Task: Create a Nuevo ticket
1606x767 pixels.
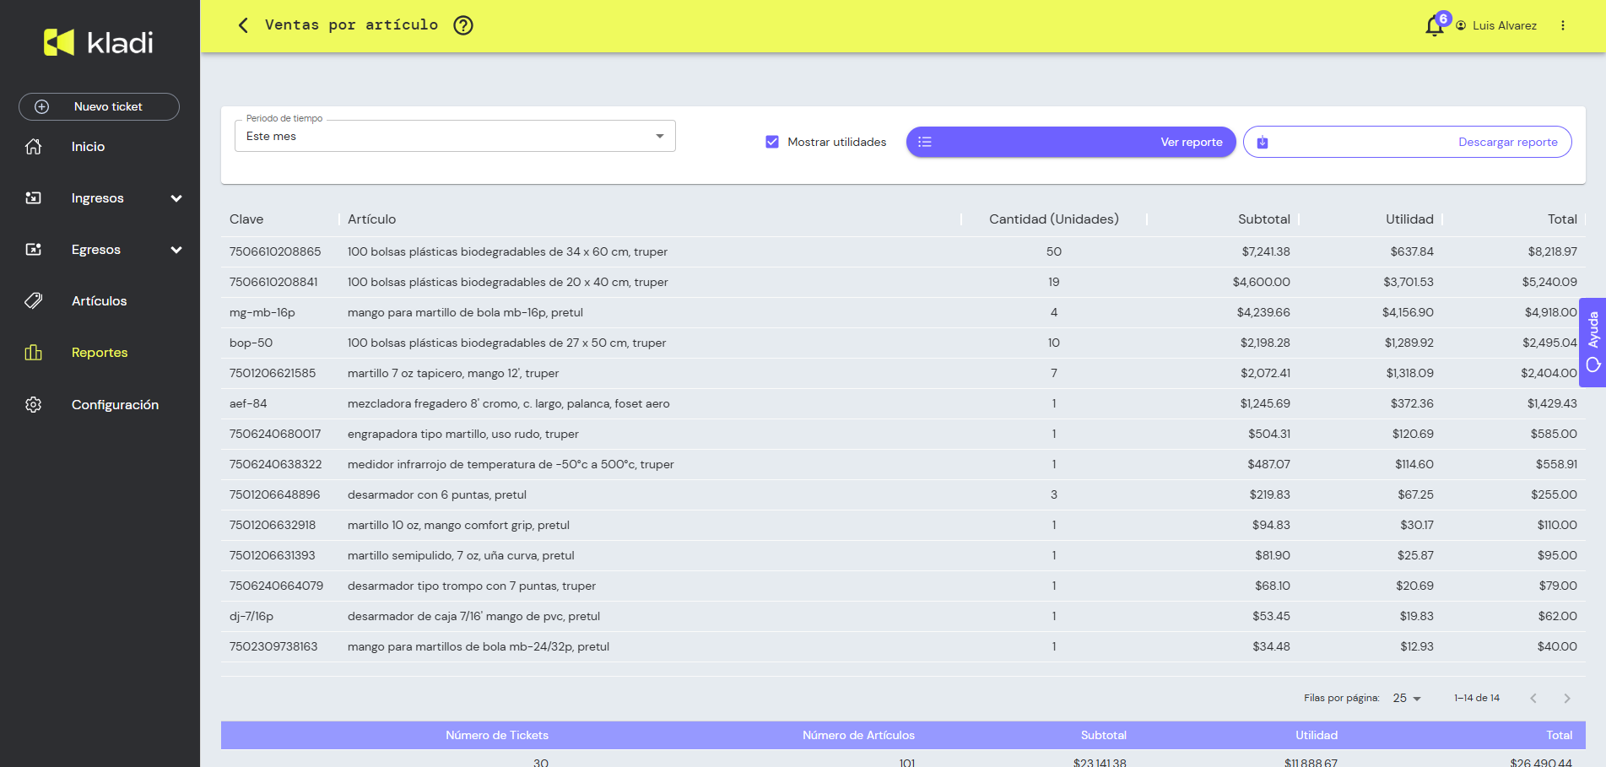Action: pyautogui.click(x=99, y=106)
